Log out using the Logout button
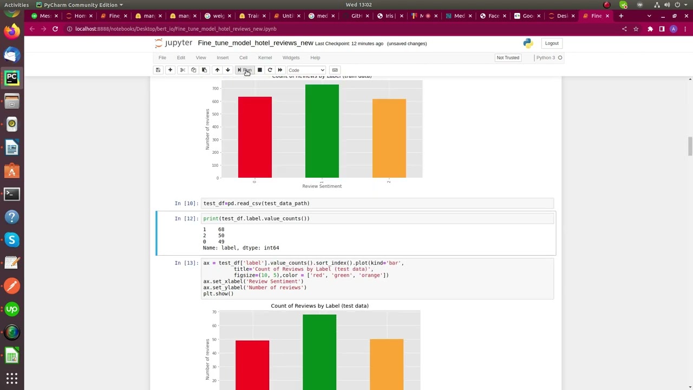 (552, 43)
